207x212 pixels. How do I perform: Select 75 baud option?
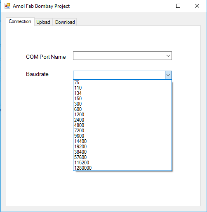pos(122,83)
